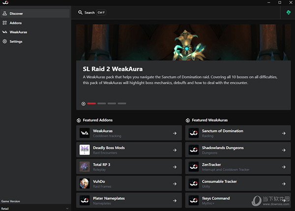Click the SL Raid 2 WeakAura banner image
Image resolution: width=295 pixels, height=211 pixels.
(183, 42)
